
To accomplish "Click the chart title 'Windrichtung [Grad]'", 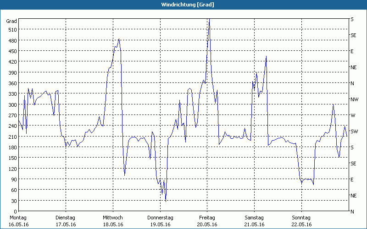I will [x=188, y=5].
